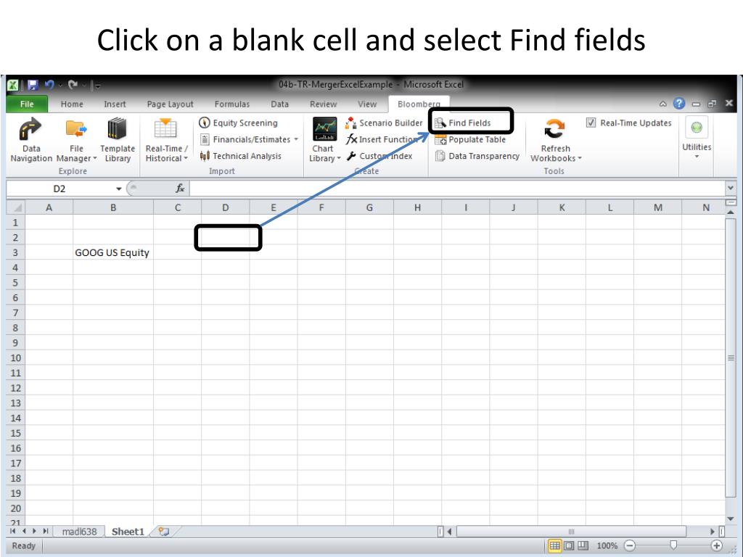Open the File tab
This screenshot has width=743, height=557.
click(x=27, y=104)
